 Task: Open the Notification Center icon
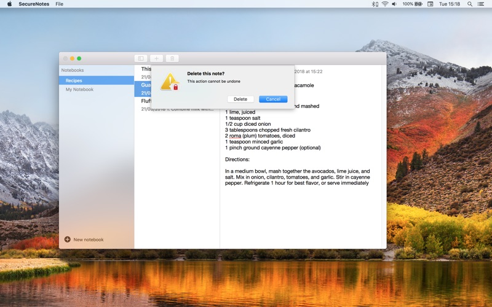[481, 4]
